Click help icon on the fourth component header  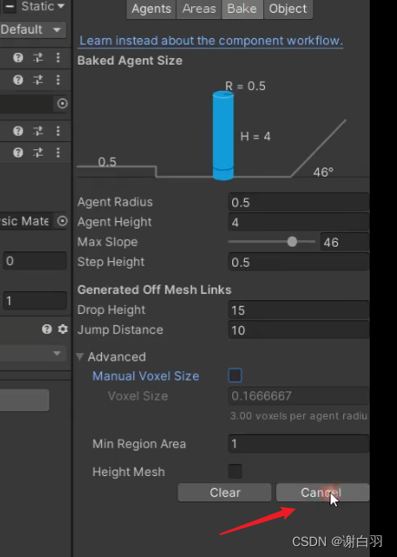click(x=18, y=153)
